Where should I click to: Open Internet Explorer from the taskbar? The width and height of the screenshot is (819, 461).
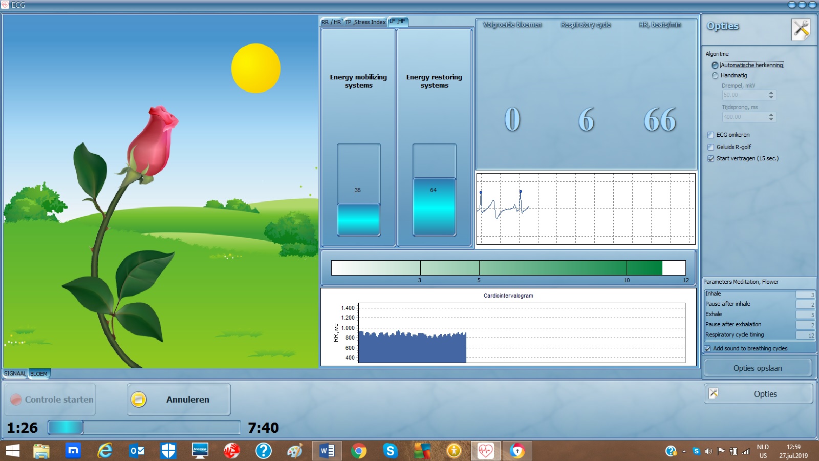(x=105, y=451)
